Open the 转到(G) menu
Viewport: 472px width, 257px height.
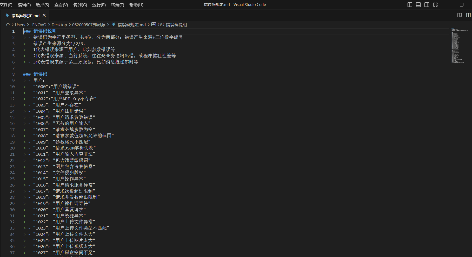(x=80, y=5)
